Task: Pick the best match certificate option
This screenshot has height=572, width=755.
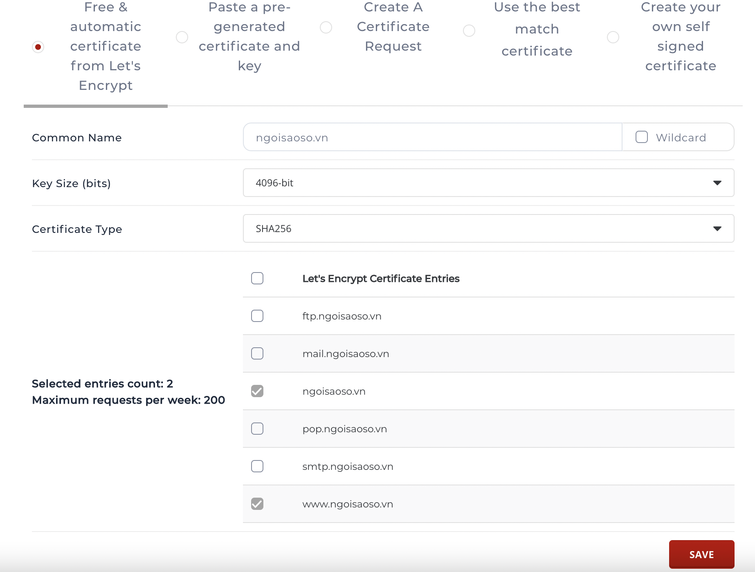Action: click(469, 30)
